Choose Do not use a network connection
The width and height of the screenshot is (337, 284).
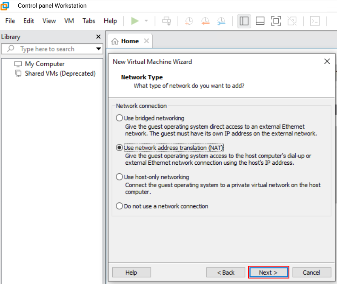(120, 206)
